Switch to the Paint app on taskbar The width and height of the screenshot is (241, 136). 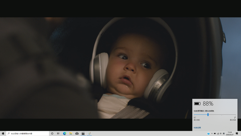point(89,133)
